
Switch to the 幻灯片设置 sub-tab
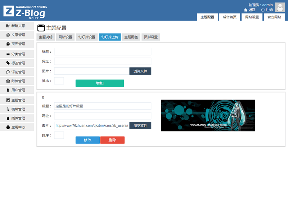[x=87, y=37]
